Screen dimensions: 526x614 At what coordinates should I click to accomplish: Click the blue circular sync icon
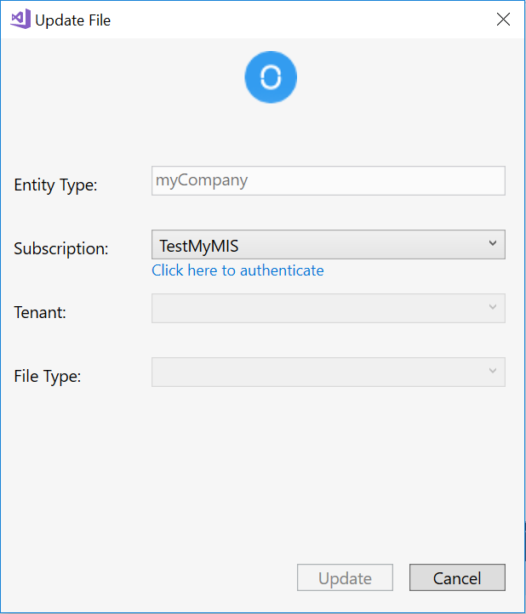click(x=271, y=77)
